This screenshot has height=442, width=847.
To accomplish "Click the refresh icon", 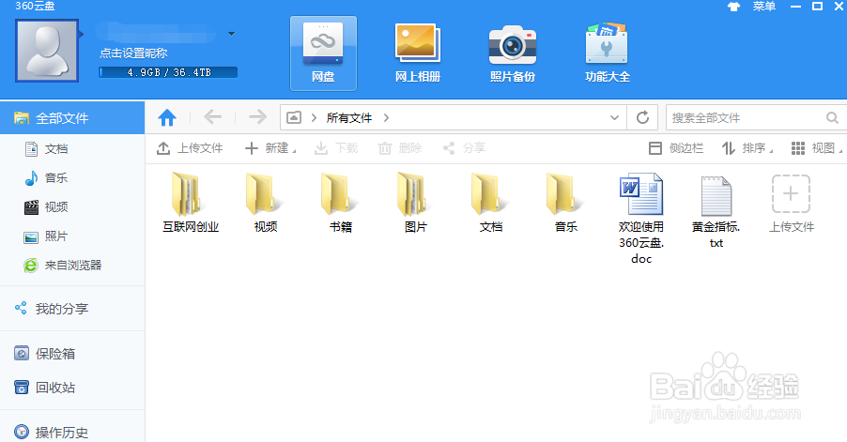I will [642, 117].
